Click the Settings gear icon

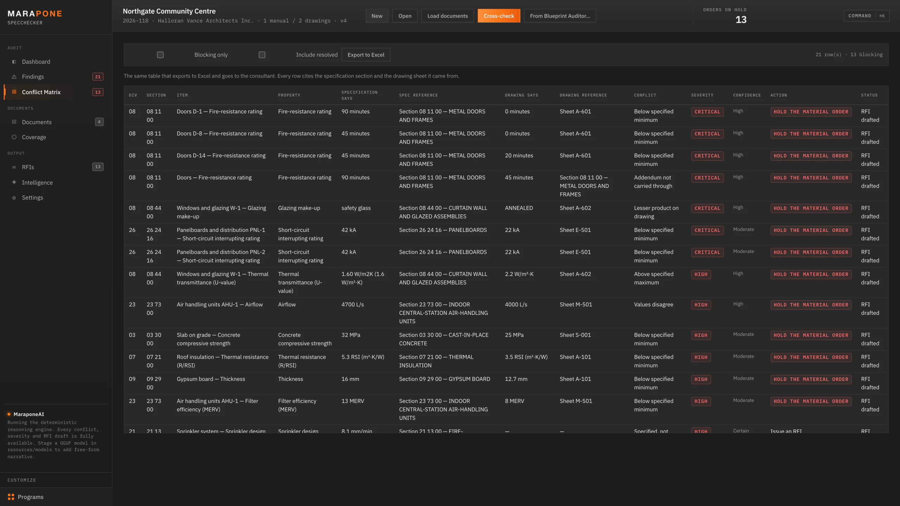tap(14, 198)
